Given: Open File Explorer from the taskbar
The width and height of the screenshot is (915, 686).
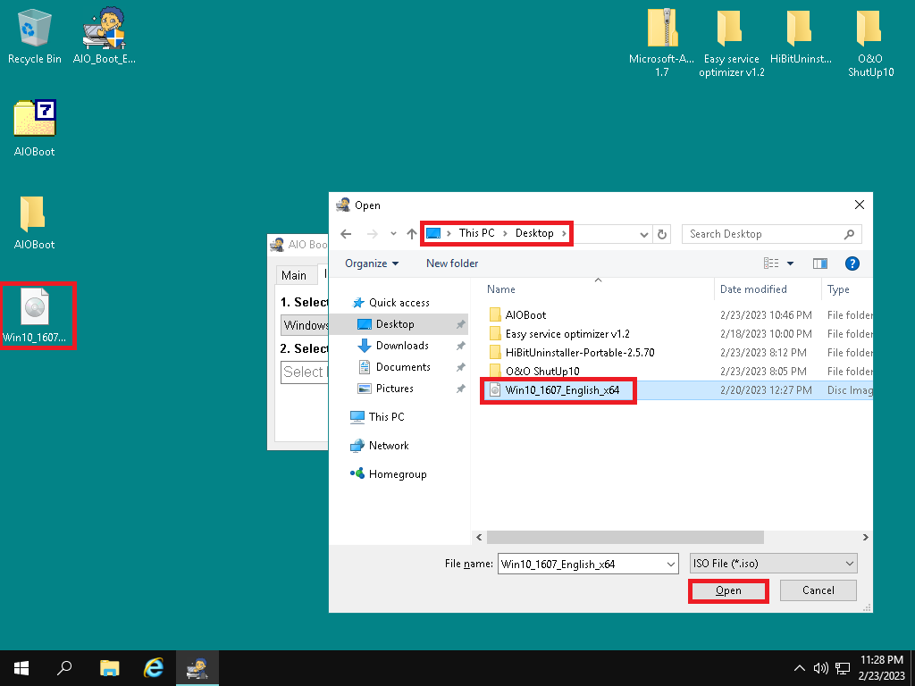Looking at the screenshot, I should (109, 667).
